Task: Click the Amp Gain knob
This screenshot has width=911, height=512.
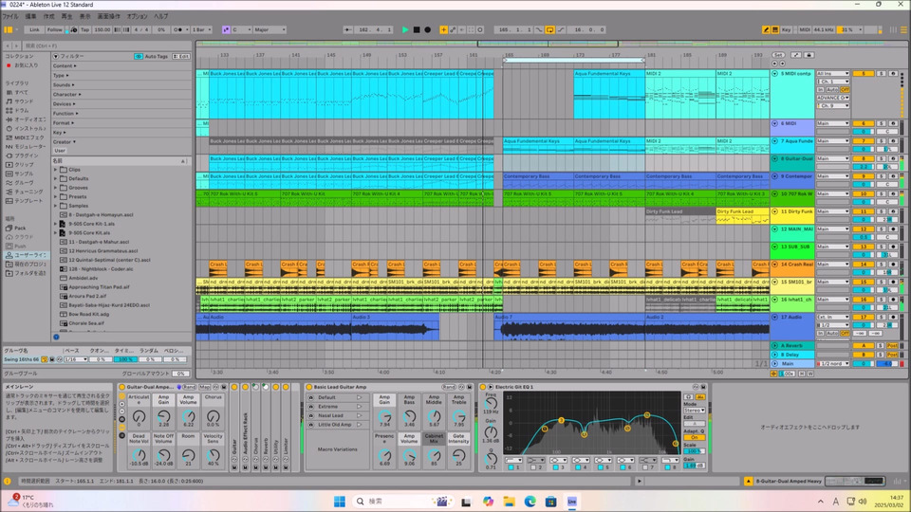Action: point(163,414)
